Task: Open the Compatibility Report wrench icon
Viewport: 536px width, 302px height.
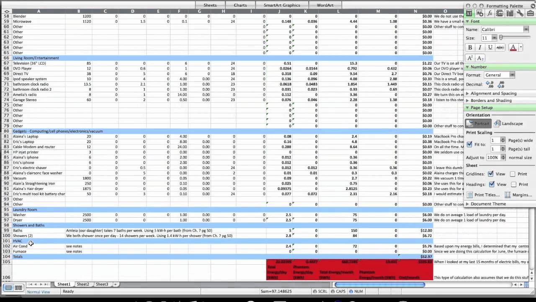Action: point(520,13)
